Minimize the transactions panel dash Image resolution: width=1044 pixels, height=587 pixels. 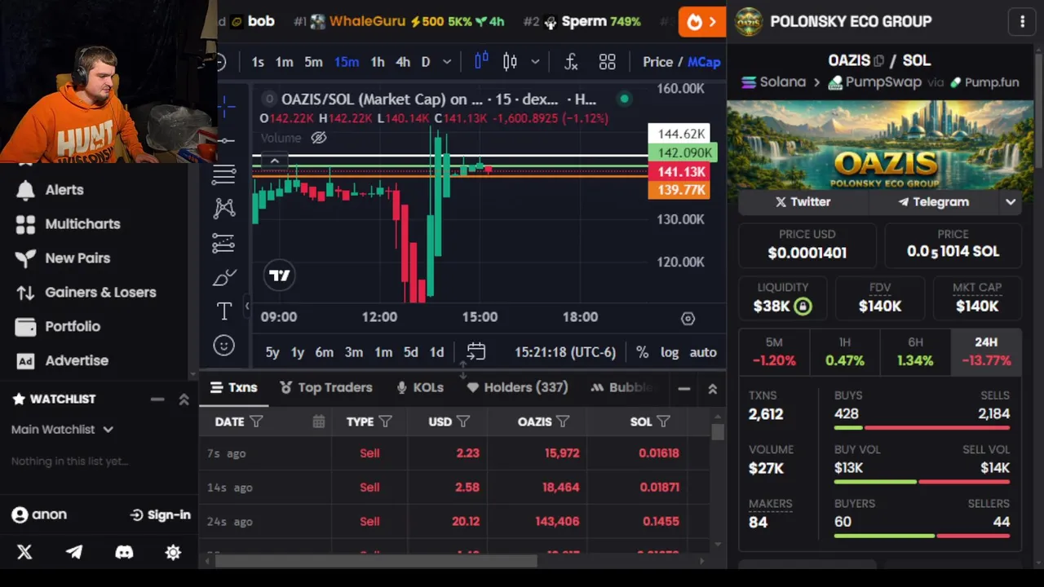click(x=684, y=389)
